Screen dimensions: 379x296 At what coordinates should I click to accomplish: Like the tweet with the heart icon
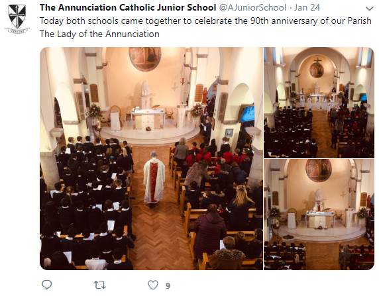coord(153,285)
